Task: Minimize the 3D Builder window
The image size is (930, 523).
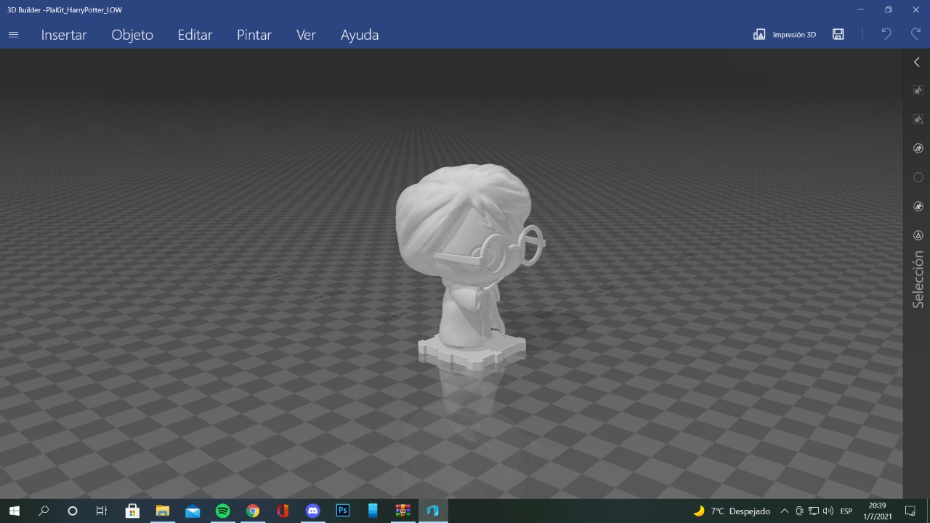Action: pyautogui.click(x=861, y=9)
